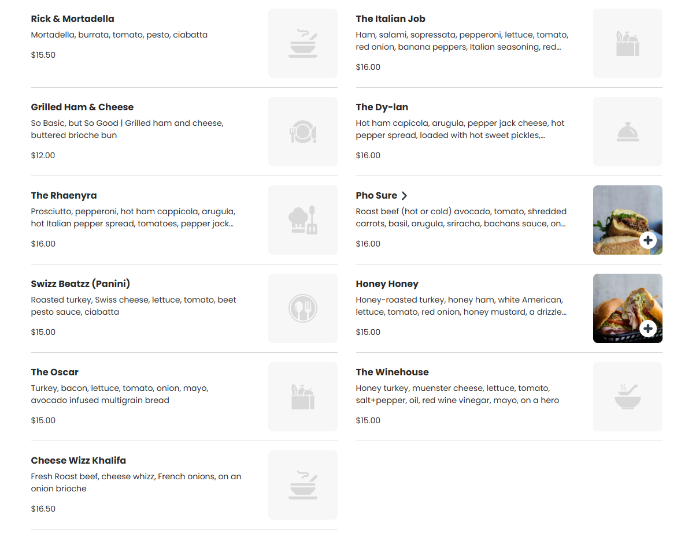This screenshot has width=692, height=537.
Task: Open the Pho Sure sandwich photo
Action: tap(628, 219)
